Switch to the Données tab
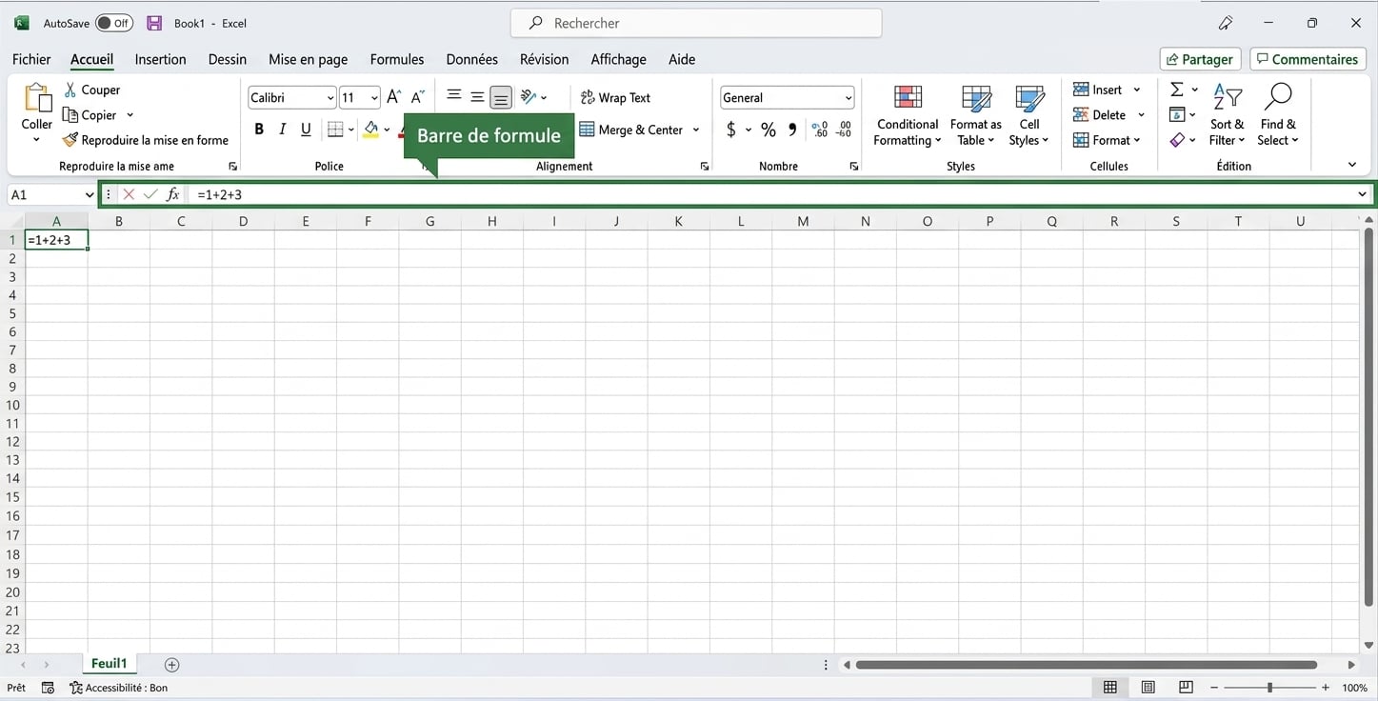 pos(472,59)
